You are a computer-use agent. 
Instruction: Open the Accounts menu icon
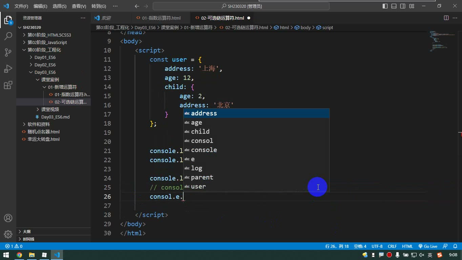pyautogui.click(x=8, y=218)
